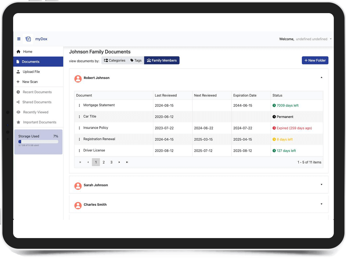Image resolution: width=346 pixels, height=264 pixels.
Task: Click Robert Johnson's avatar icon
Action: point(78,79)
